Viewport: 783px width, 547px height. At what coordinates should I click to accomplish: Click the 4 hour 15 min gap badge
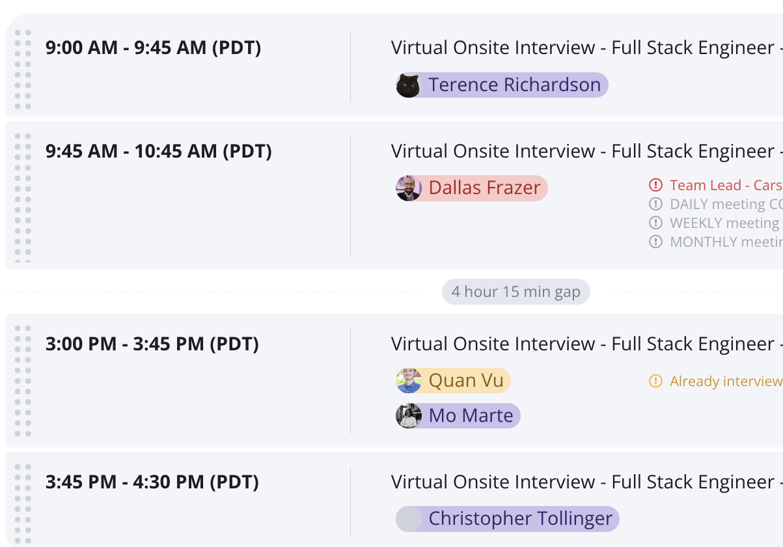pos(515,292)
